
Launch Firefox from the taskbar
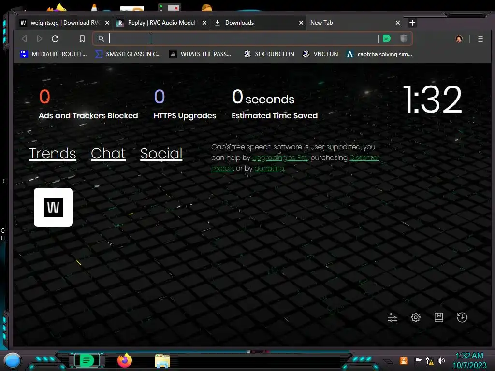[125, 360]
